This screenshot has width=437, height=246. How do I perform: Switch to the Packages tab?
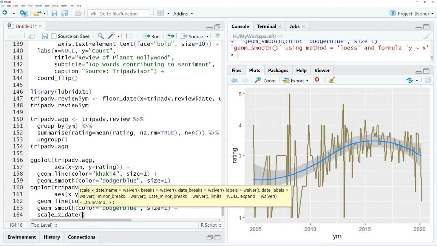[278, 70]
